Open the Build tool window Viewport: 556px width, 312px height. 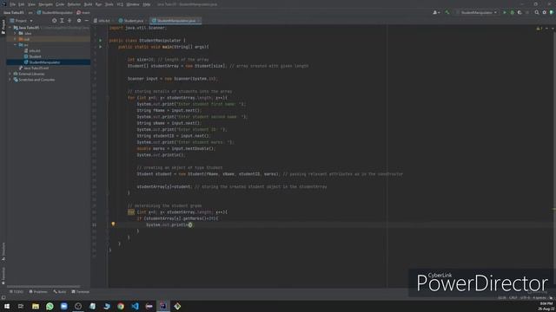click(x=60, y=292)
